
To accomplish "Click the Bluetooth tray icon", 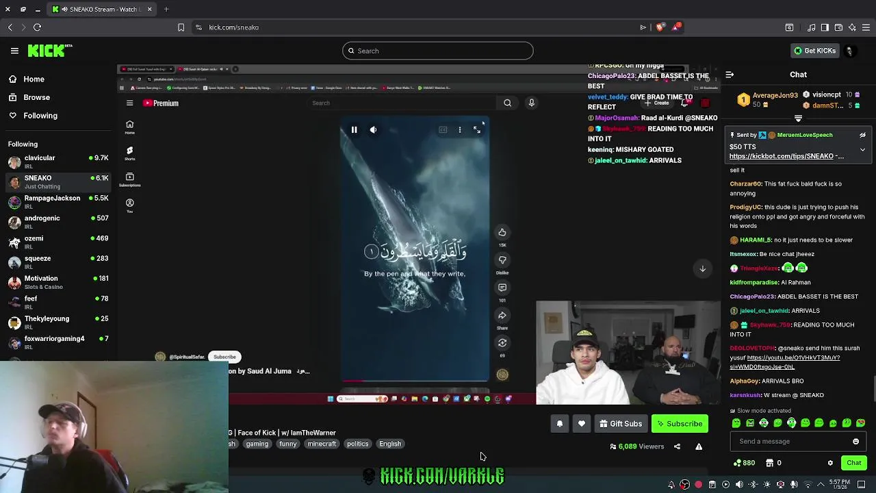I will (753, 485).
